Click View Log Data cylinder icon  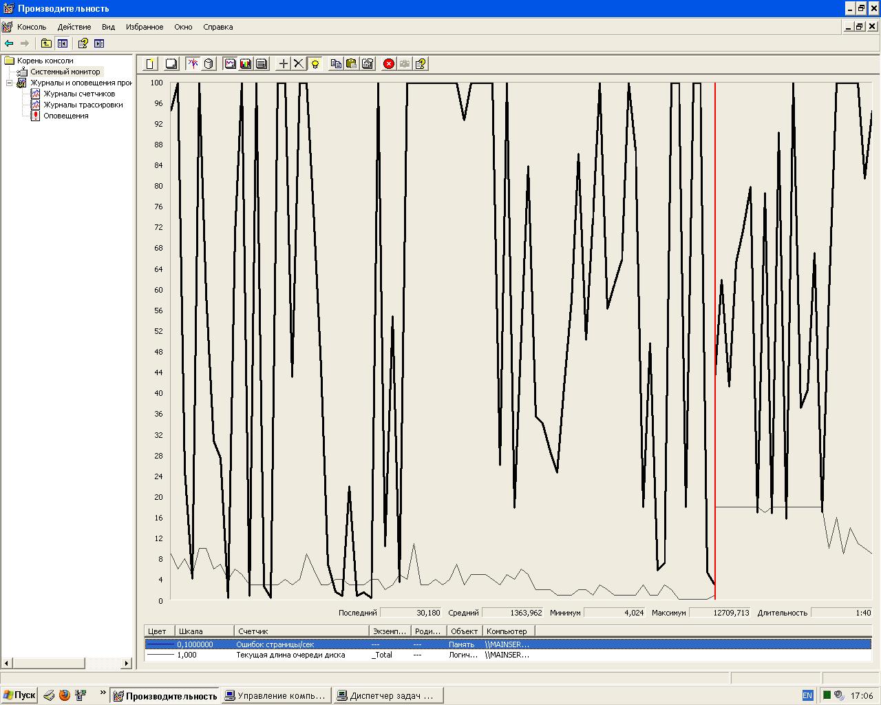(x=209, y=64)
